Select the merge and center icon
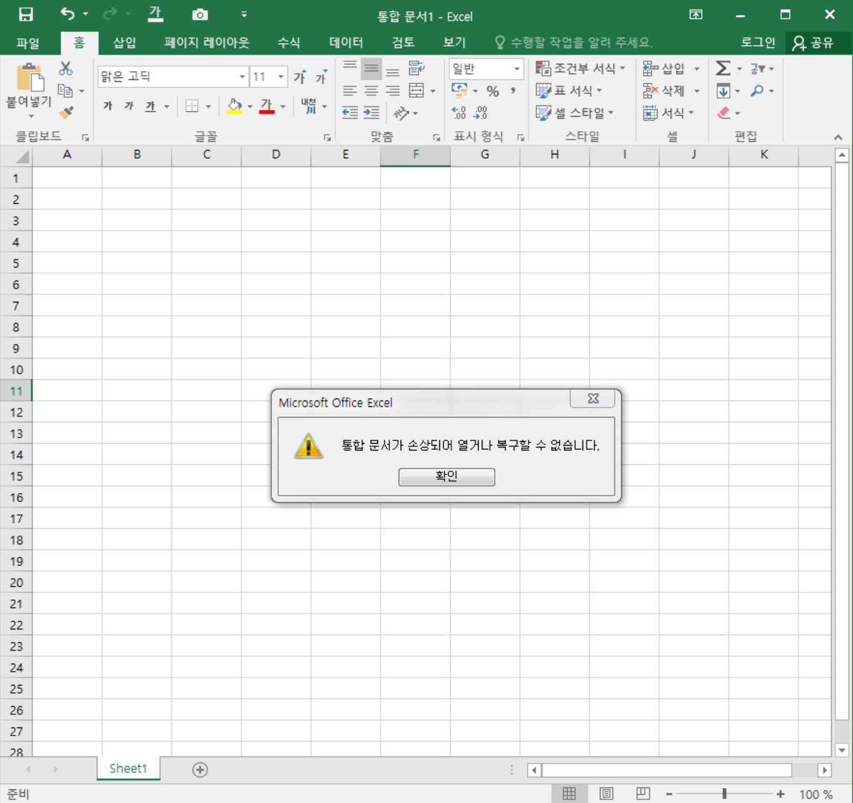The height and width of the screenshot is (803, 853). click(417, 91)
